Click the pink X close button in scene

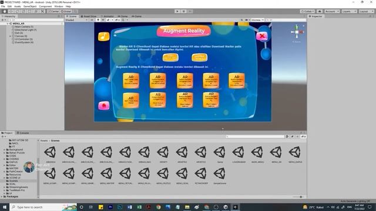coord(262,36)
